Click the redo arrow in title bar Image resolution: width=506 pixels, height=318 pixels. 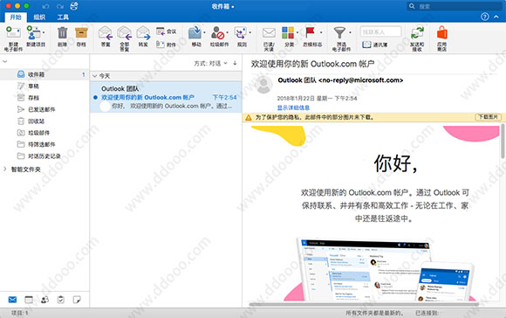[x=60, y=6]
